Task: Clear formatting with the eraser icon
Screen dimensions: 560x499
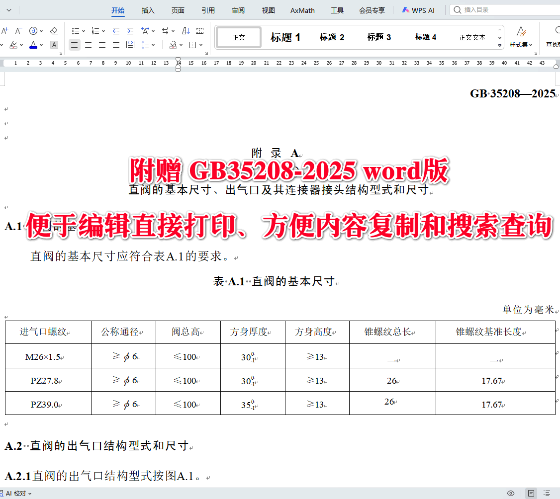Action: pyautogui.click(x=54, y=31)
